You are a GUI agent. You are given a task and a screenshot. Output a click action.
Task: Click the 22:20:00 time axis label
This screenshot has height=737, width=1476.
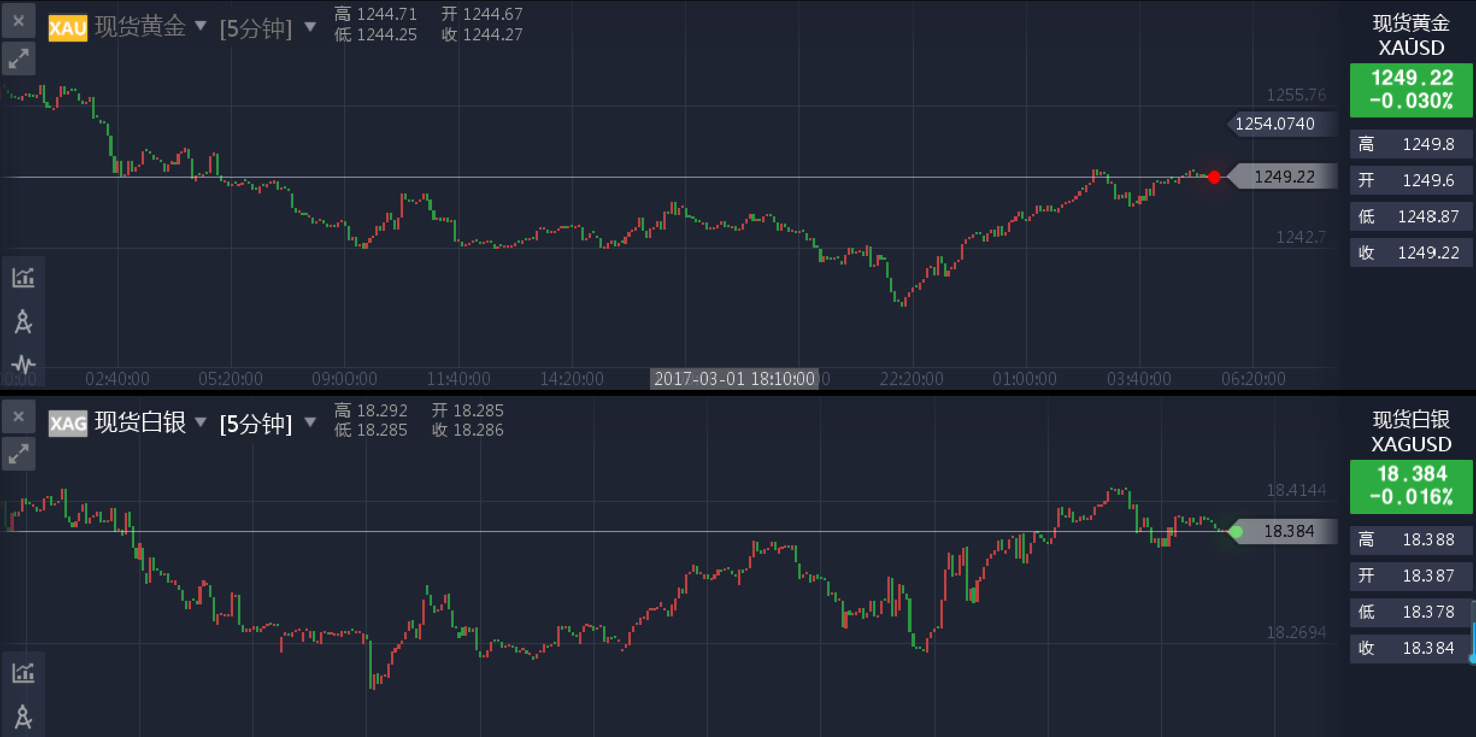point(912,378)
